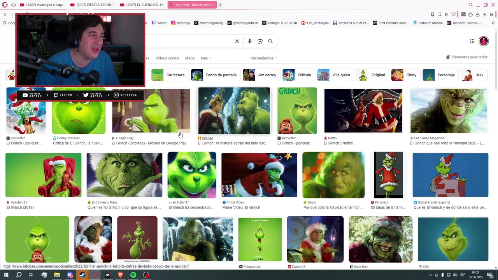Filter images by Cindy chip
498x280 pixels.
[x=405, y=75]
